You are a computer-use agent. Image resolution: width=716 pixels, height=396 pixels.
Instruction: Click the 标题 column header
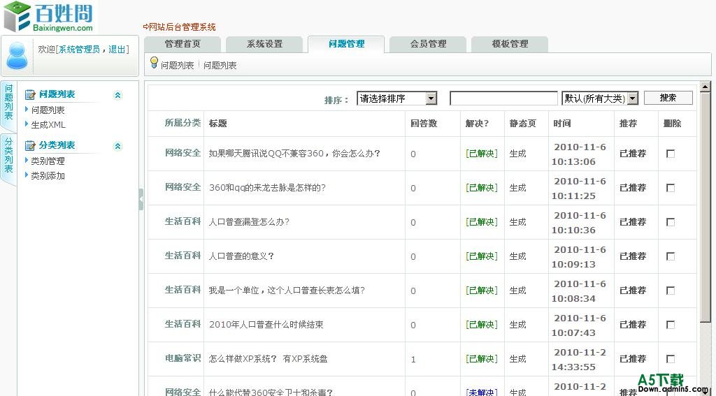click(218, 123)
